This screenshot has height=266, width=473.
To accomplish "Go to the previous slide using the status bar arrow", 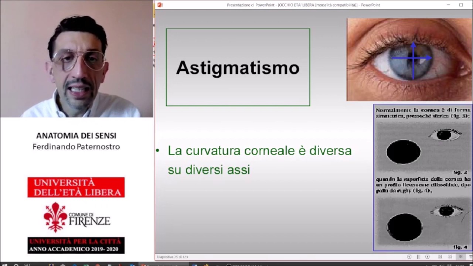I will [409, 256].
